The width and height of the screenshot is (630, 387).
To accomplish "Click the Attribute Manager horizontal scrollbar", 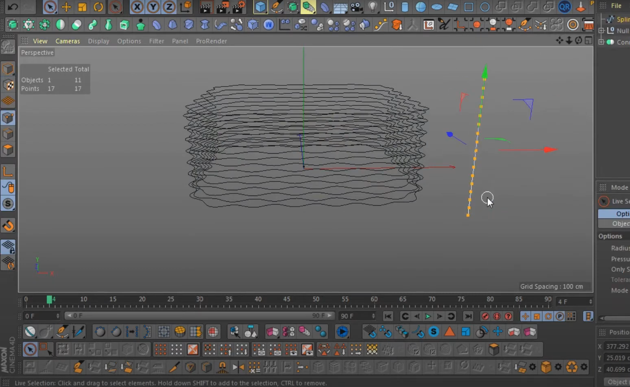I will pyautogui.click(x=616, y=318).
